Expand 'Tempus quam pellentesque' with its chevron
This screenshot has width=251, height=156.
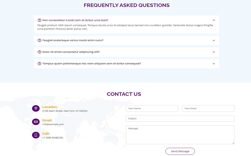tap(214, 64)
